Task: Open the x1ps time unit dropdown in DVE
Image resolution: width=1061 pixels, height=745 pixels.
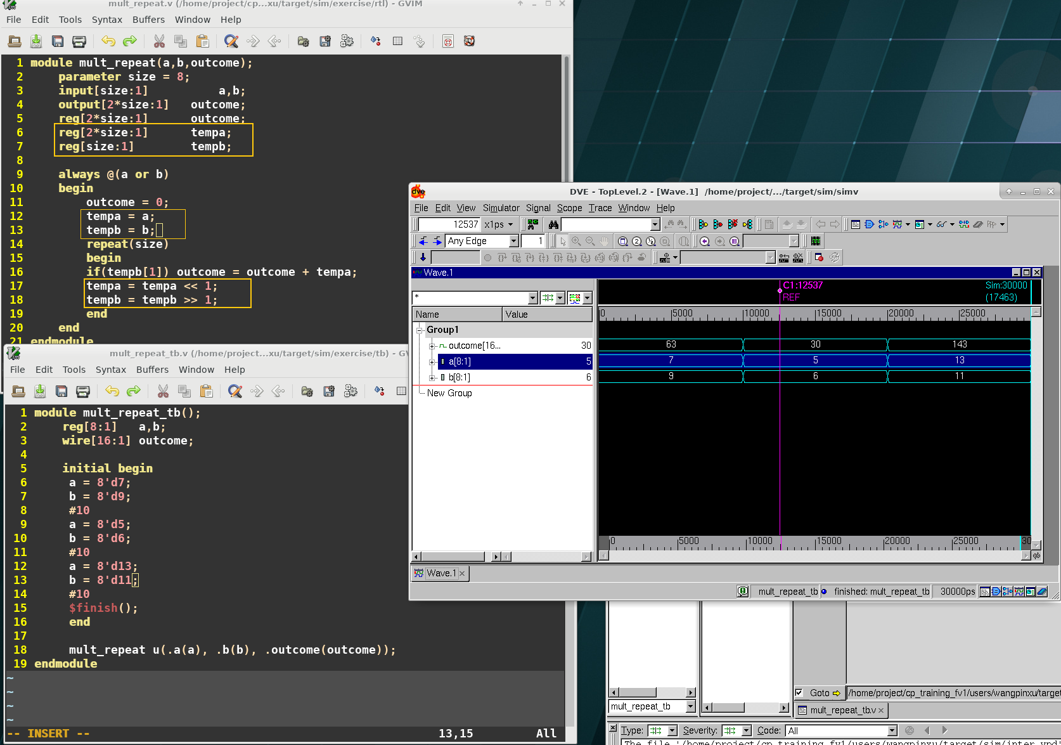Action: tap(499, 224)
